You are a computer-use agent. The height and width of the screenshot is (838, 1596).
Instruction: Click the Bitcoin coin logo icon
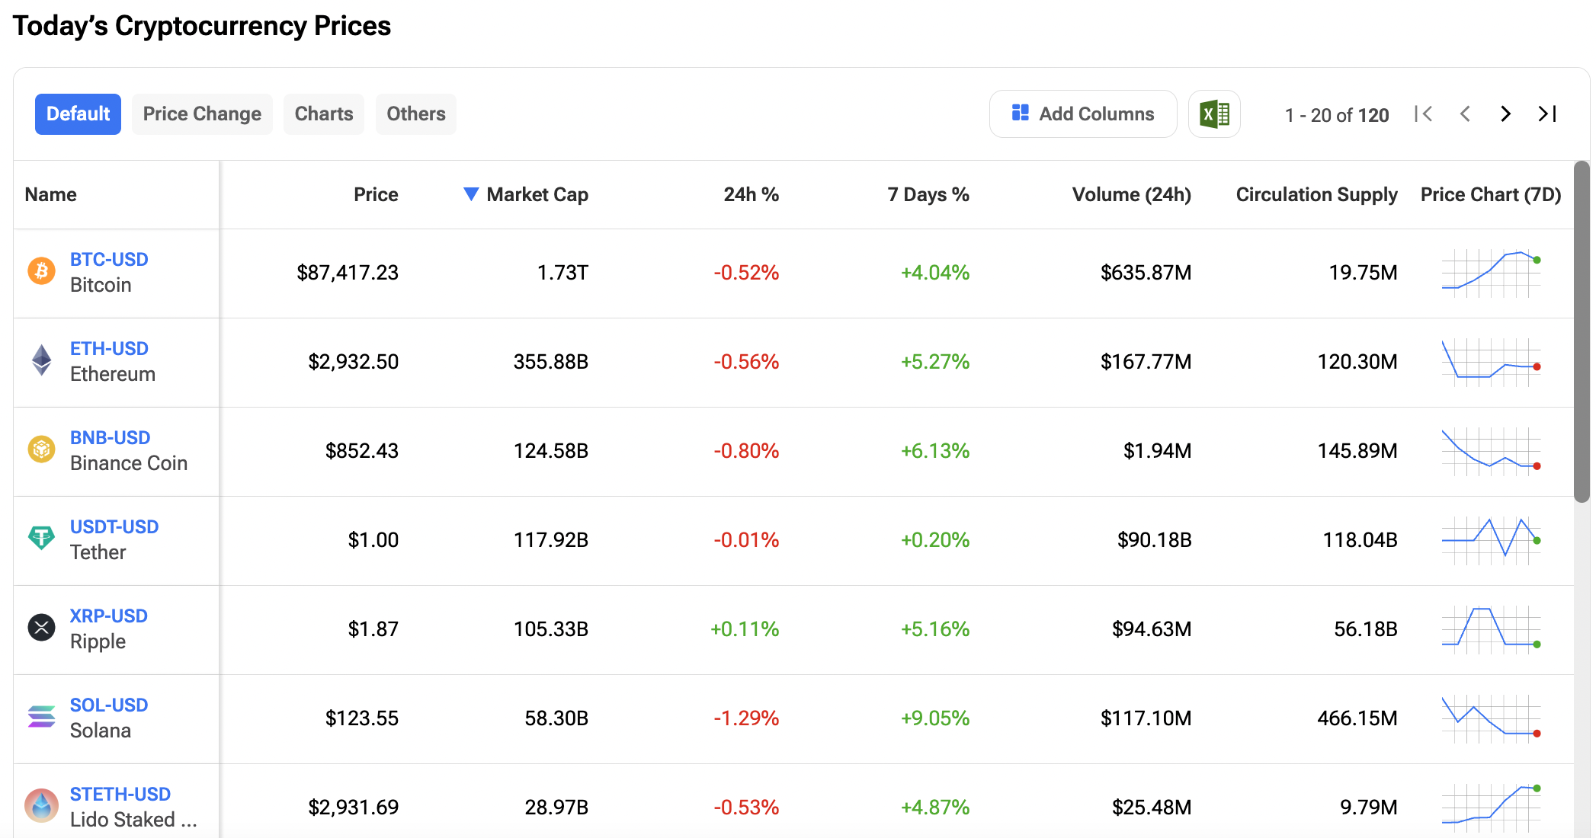pos(42,271)
